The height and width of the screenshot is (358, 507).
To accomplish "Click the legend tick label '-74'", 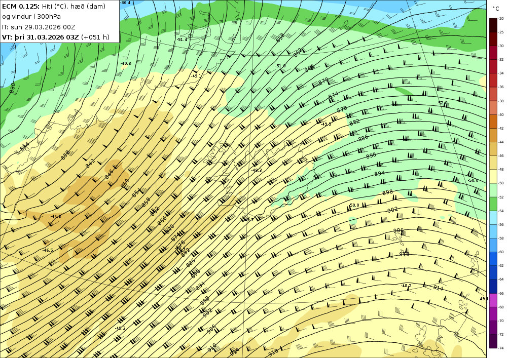I will tap(501, 348).
